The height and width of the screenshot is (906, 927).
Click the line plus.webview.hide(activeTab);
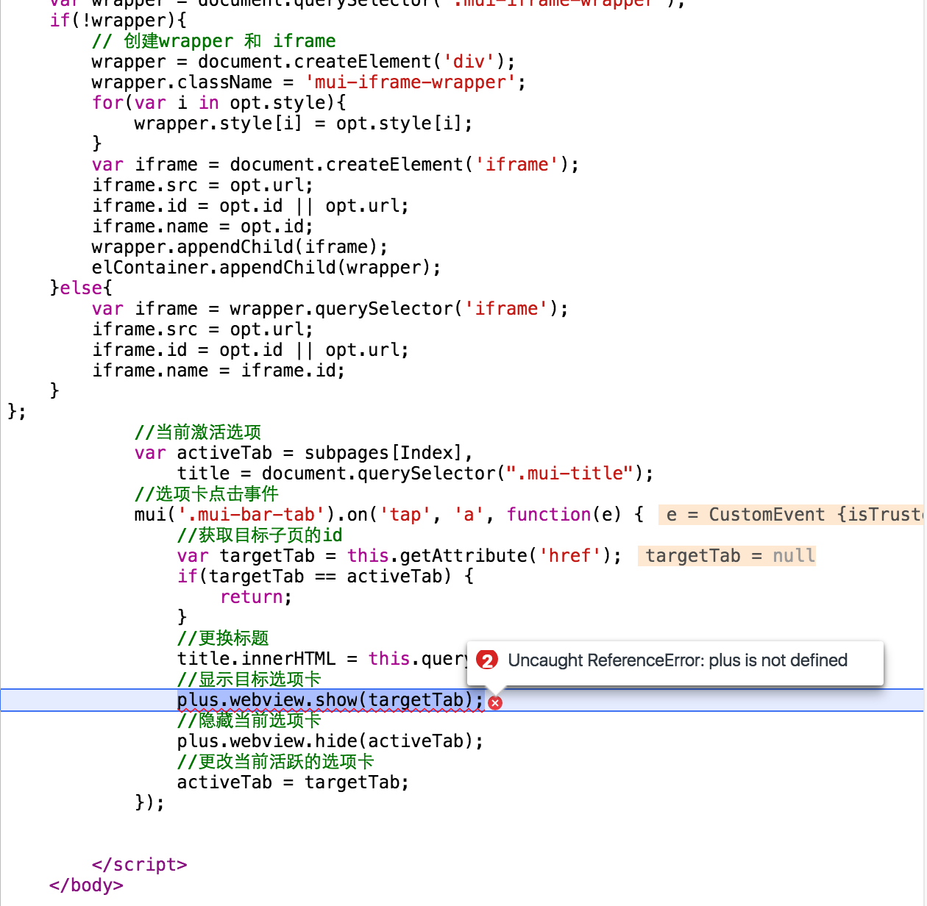click(x=330, y=741)
